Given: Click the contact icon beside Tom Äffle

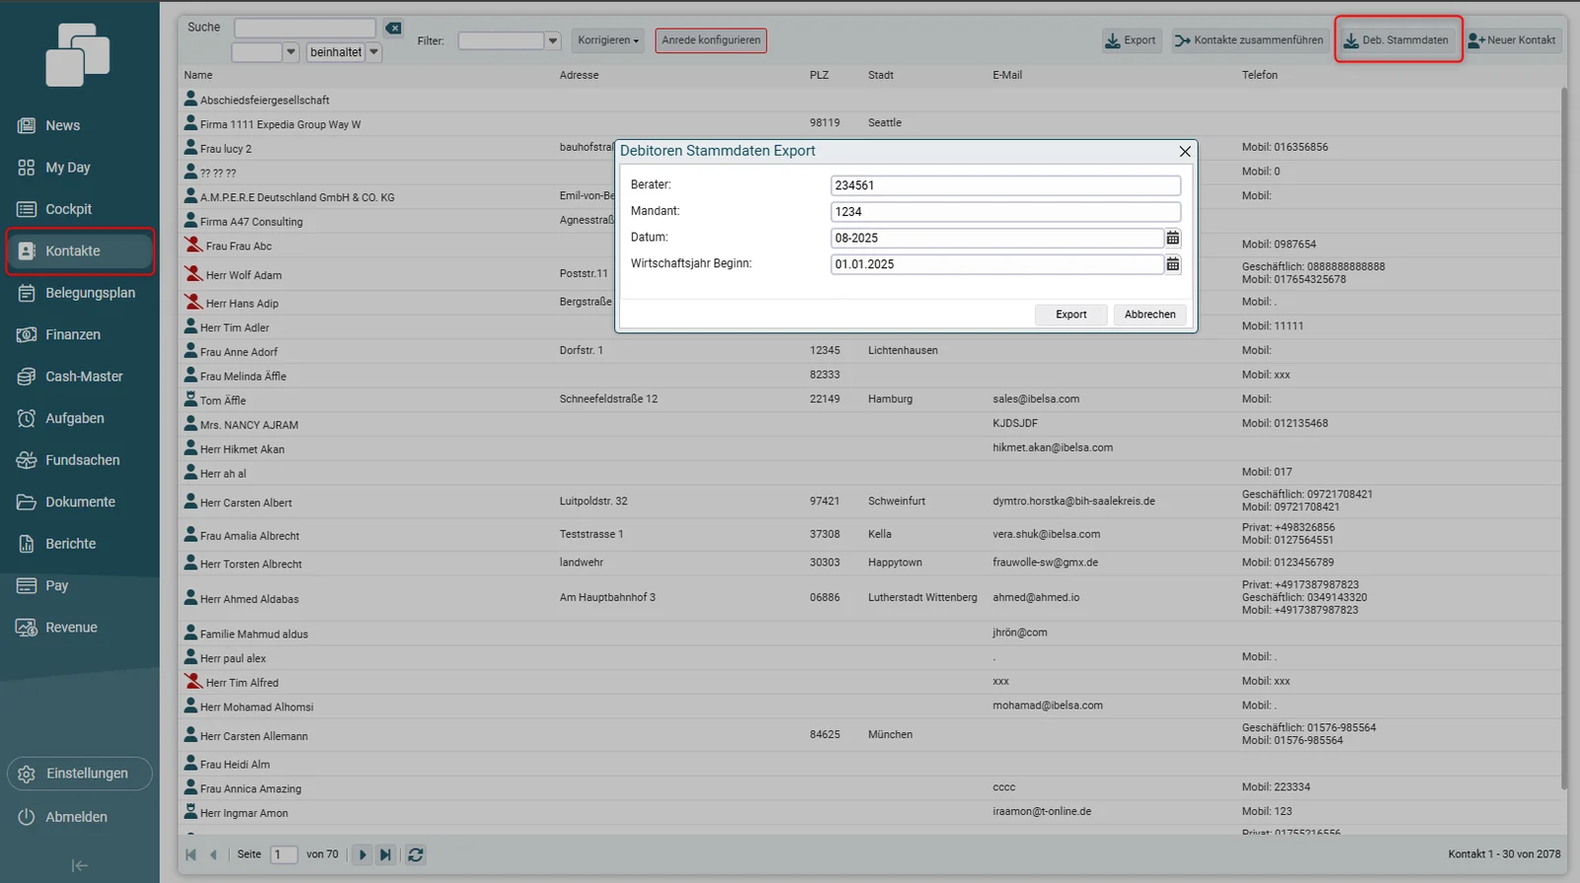Looking at the screenshot, I should point(192,399).
